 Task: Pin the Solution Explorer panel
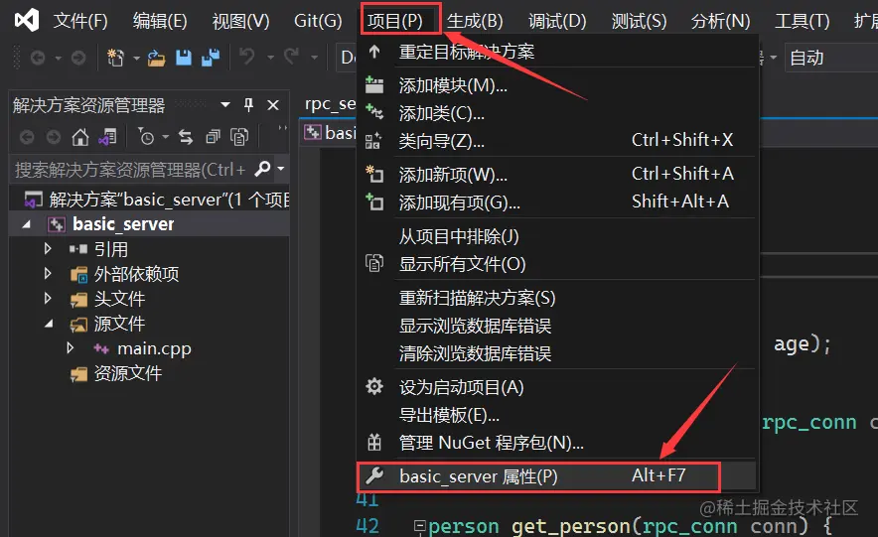248,104
